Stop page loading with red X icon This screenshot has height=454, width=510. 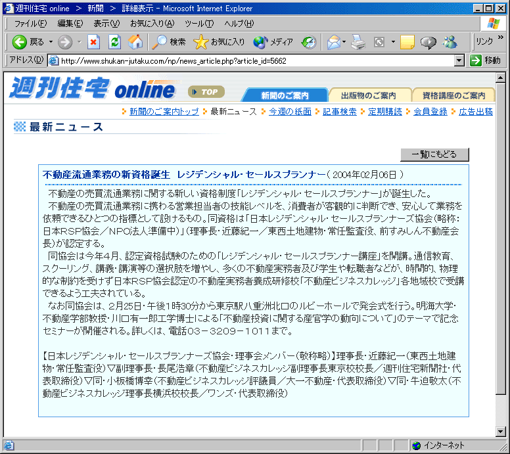[94, 42]
